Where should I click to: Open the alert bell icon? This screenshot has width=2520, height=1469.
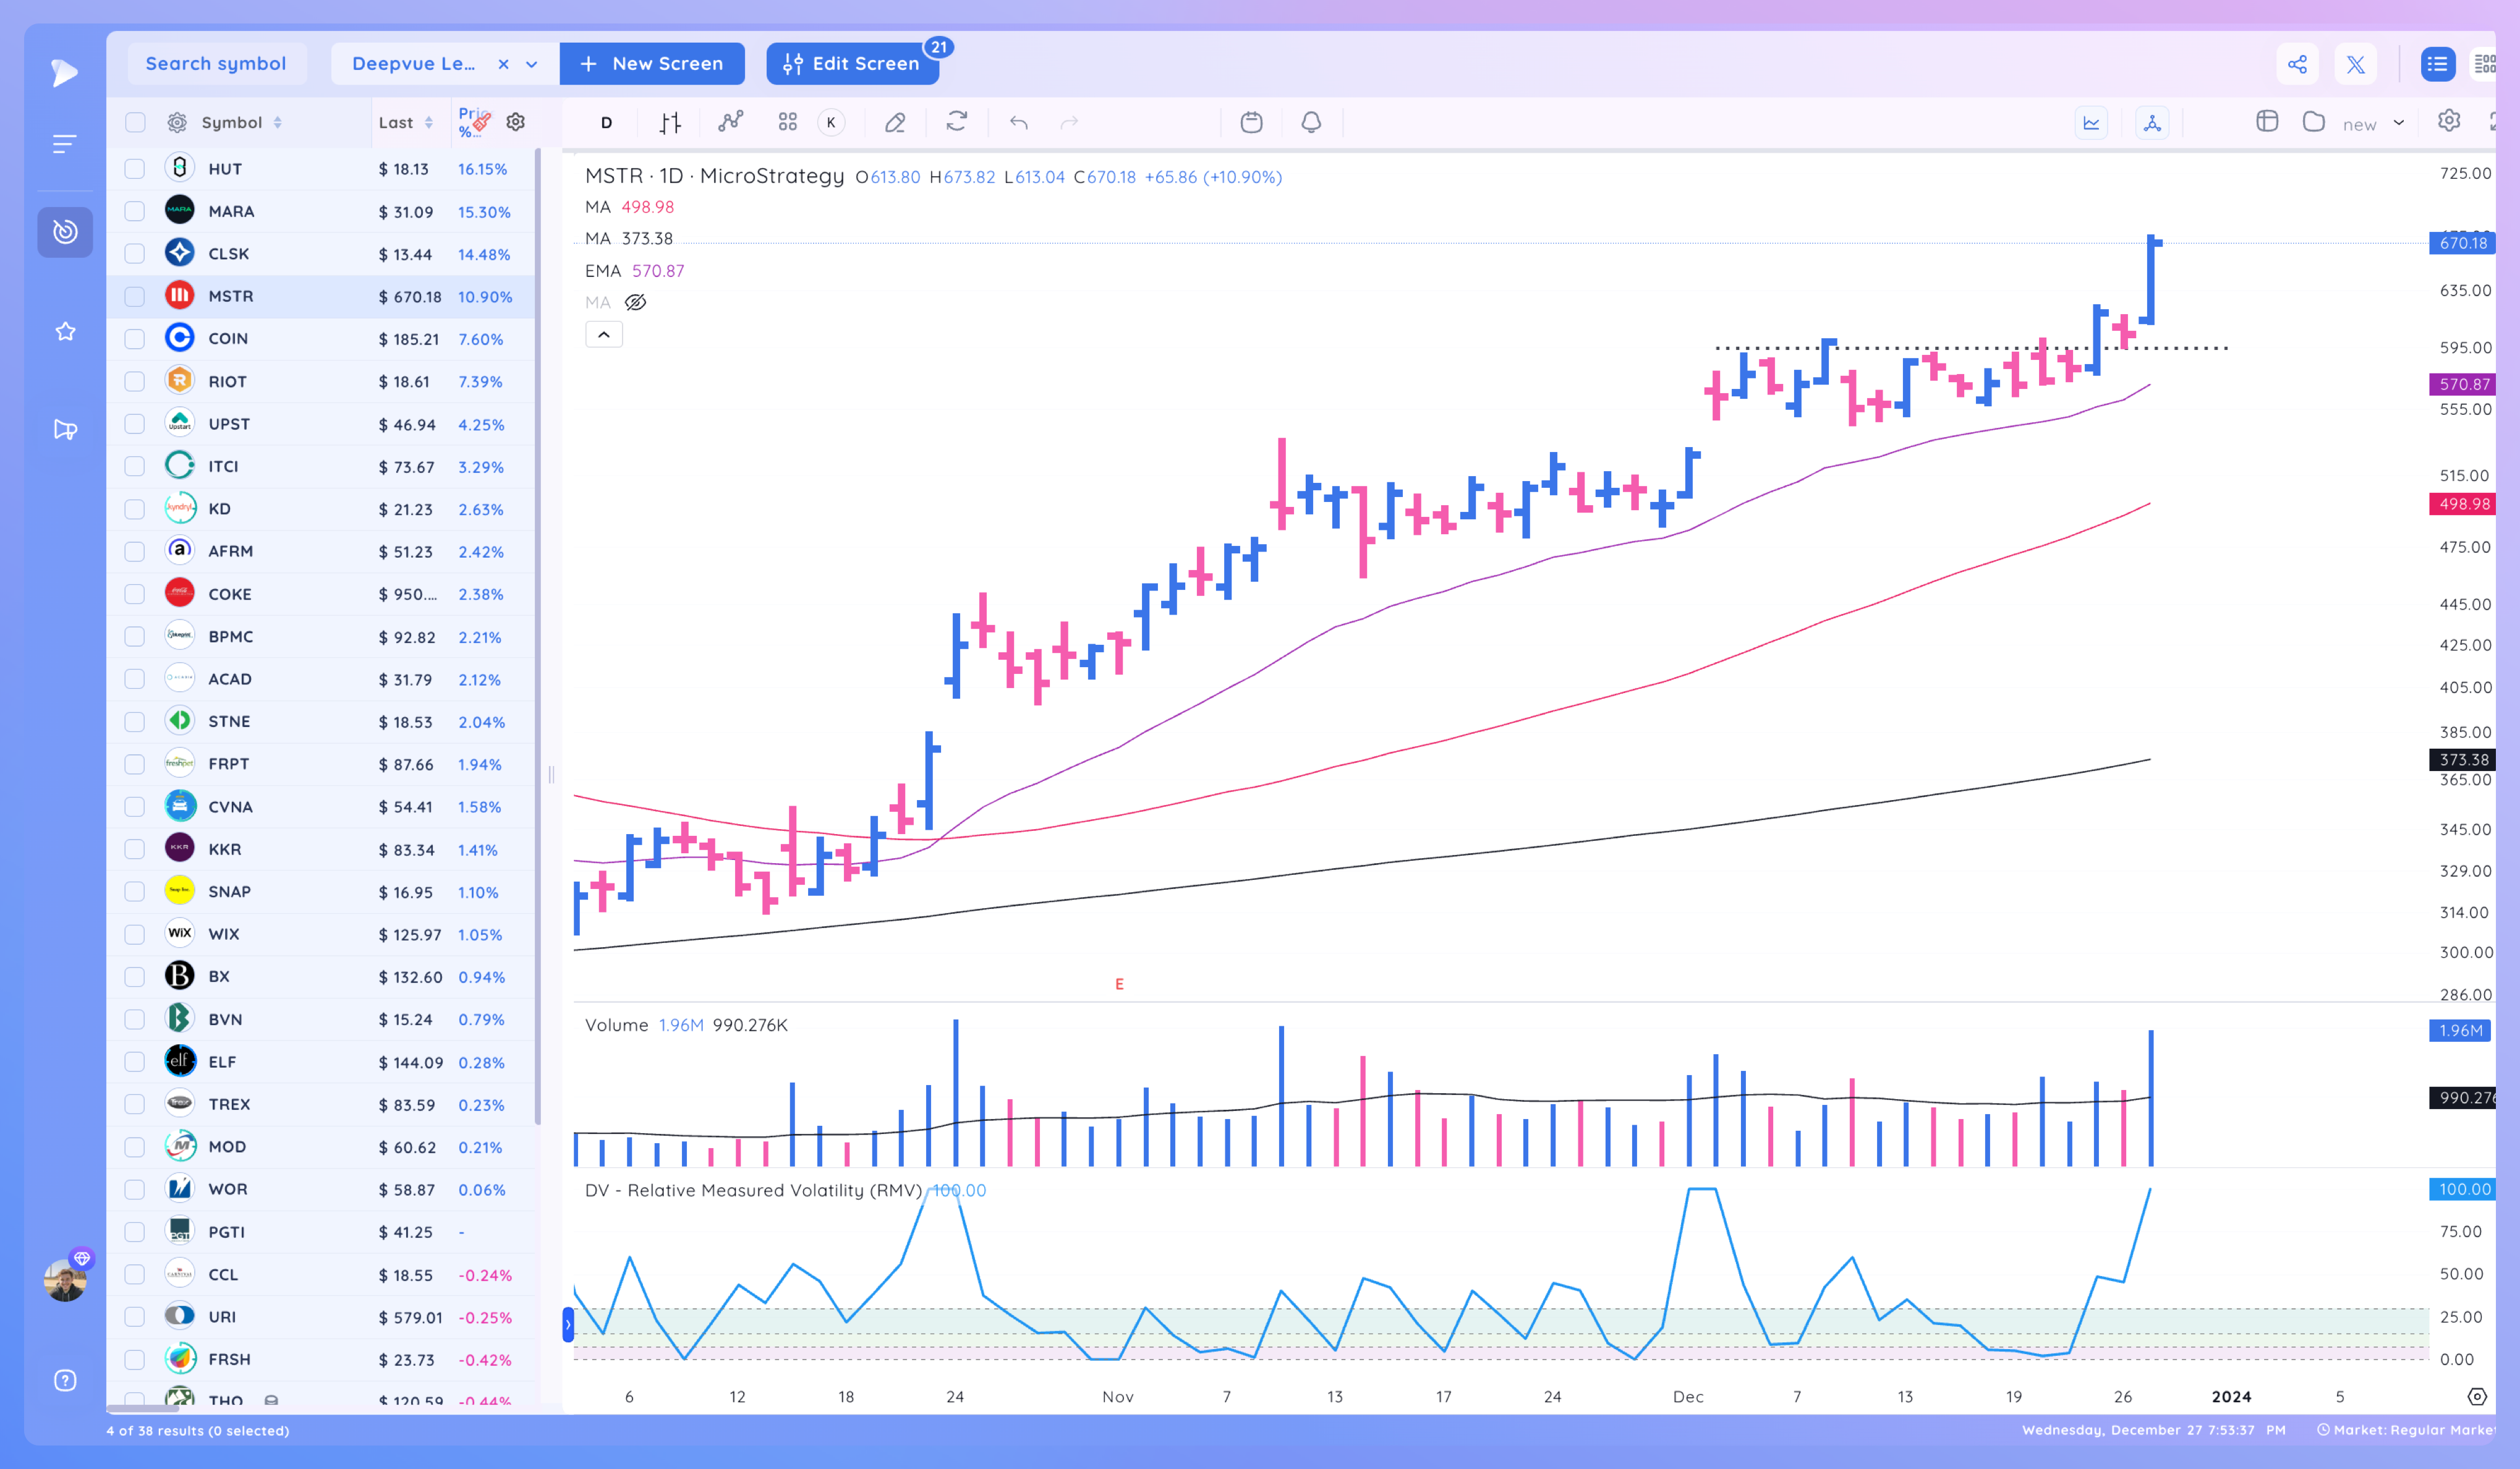(1311, 122)
